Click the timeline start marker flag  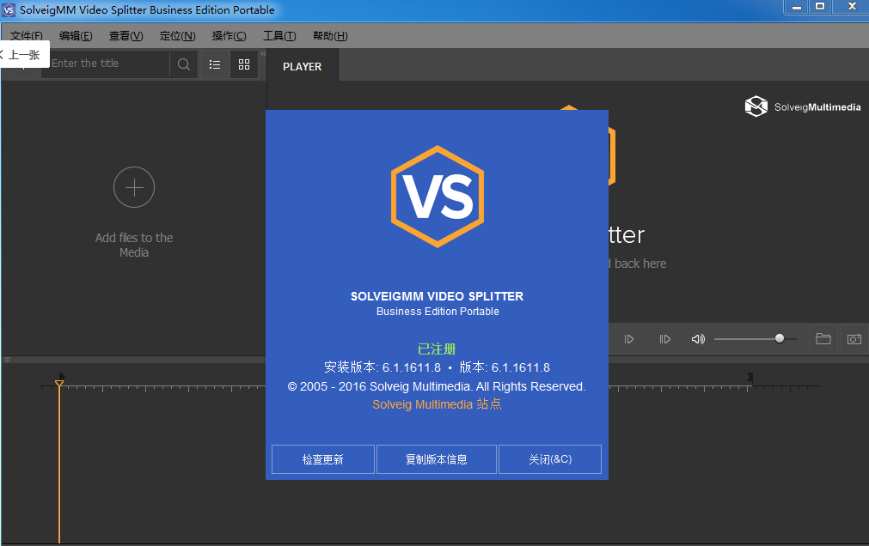[x=62, y=377]
